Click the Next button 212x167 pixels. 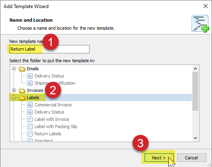159,158
